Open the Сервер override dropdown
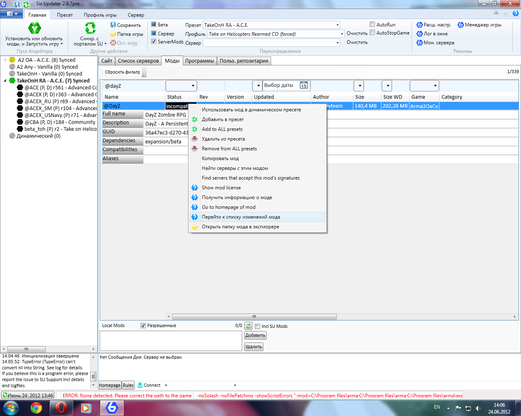Viewport: 521px width, 416px height. [337, 43]
